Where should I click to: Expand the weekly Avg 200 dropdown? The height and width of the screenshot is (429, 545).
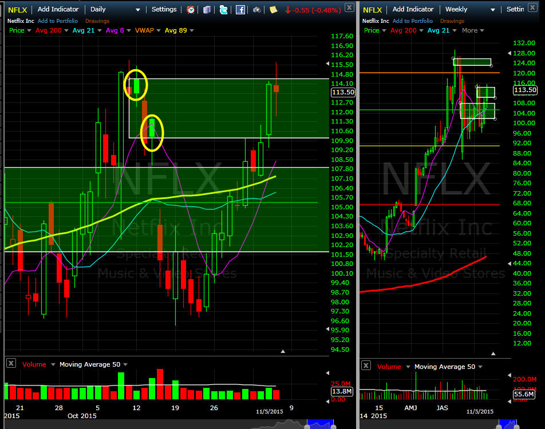421,30
